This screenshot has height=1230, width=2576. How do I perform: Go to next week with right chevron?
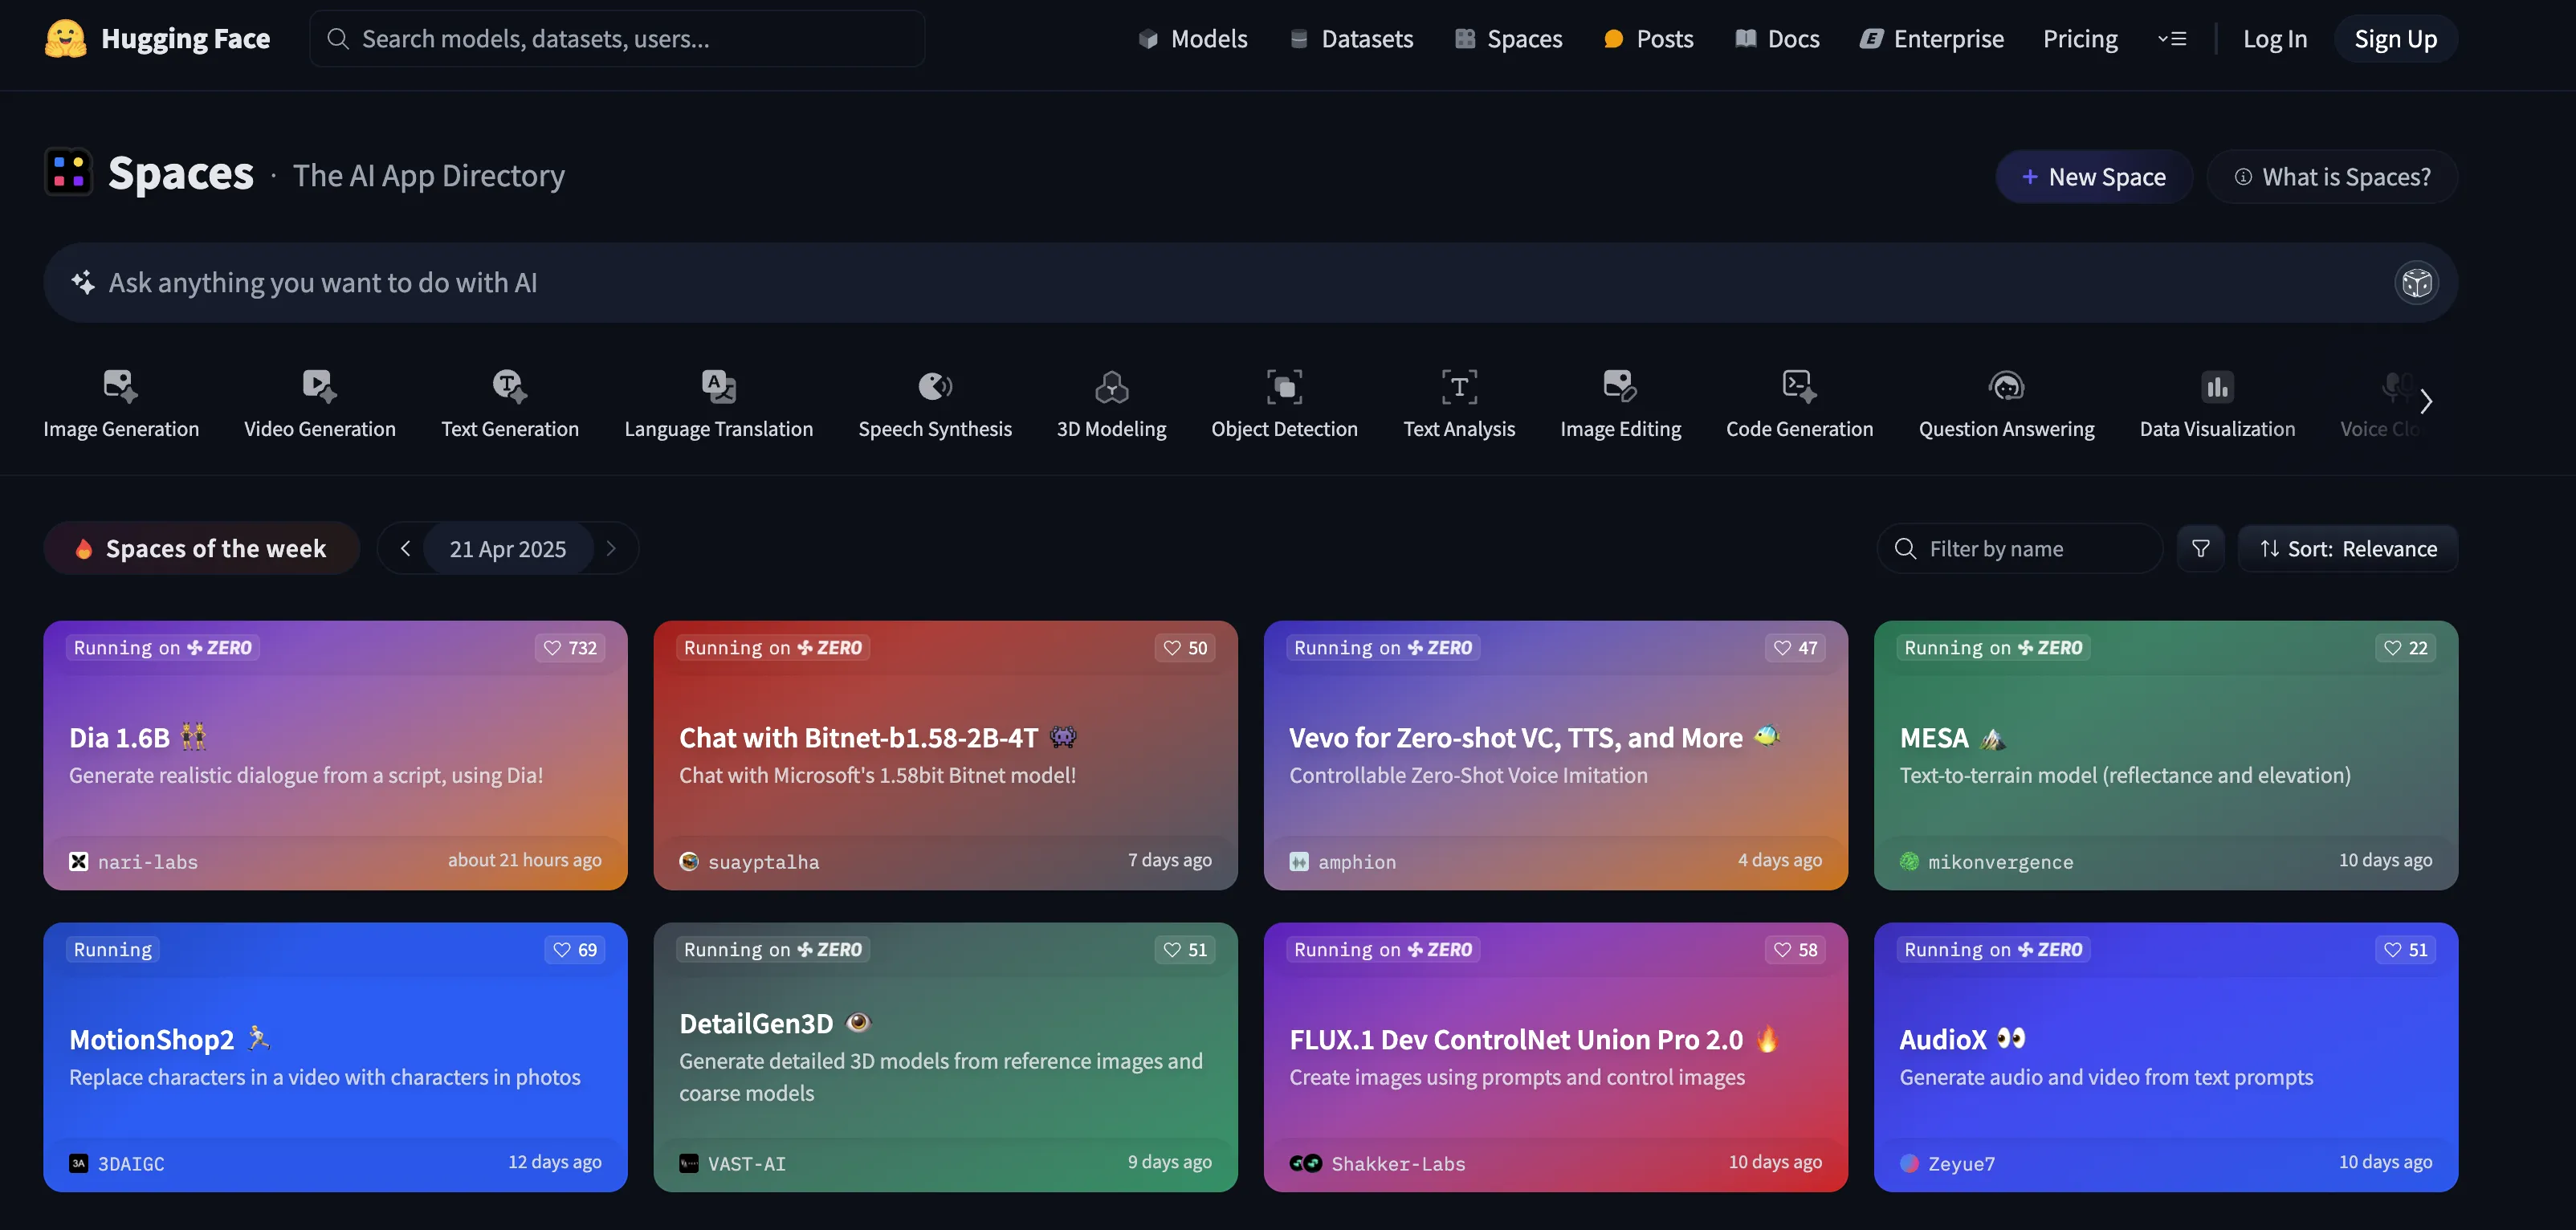coord(611,549)
